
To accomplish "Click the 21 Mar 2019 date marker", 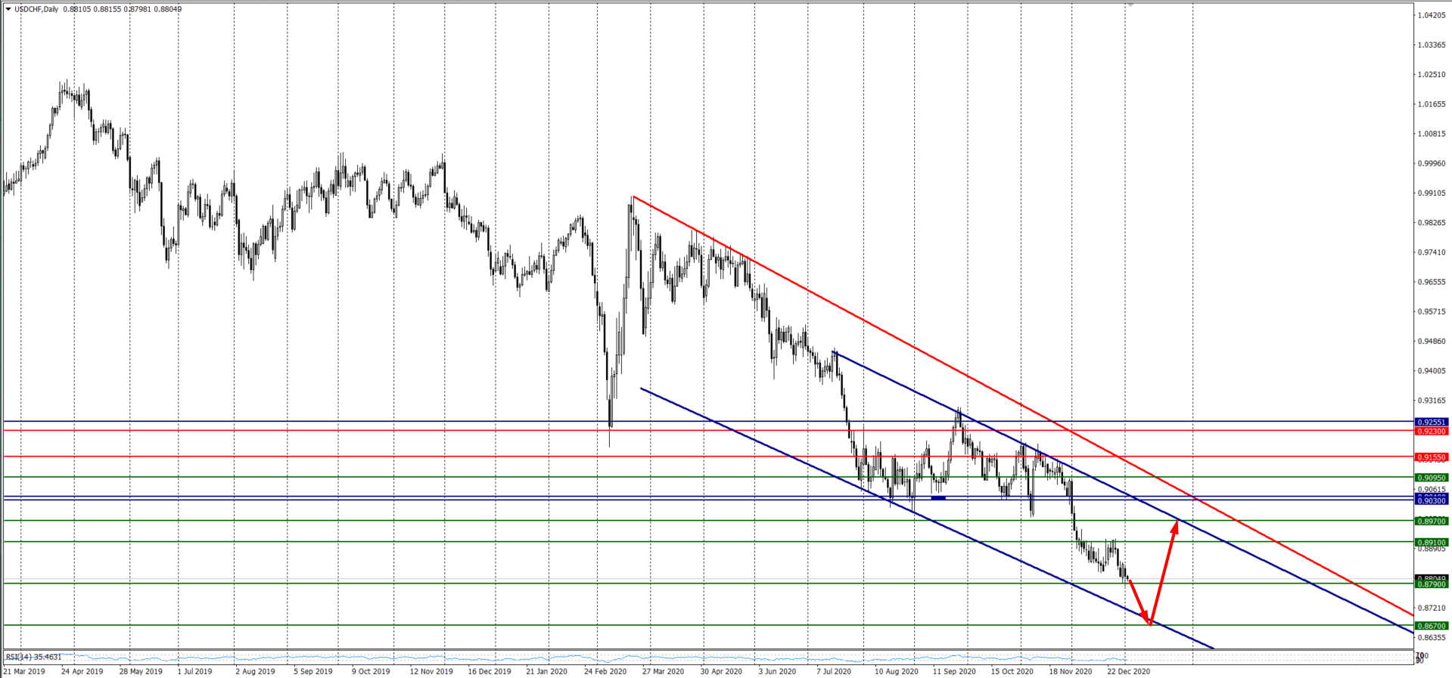I will (24, 671).
